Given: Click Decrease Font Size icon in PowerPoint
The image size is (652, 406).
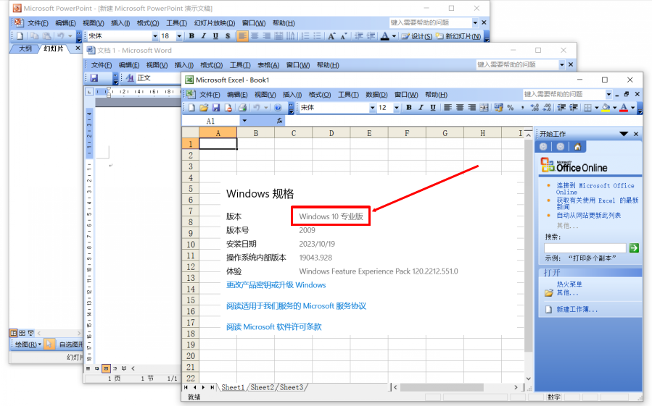Looking at the screenshot, I should tap(344, 36).
